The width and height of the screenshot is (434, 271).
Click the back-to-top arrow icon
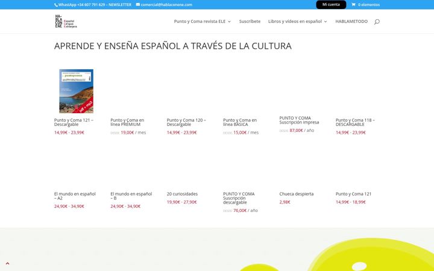tap(7, 263)
